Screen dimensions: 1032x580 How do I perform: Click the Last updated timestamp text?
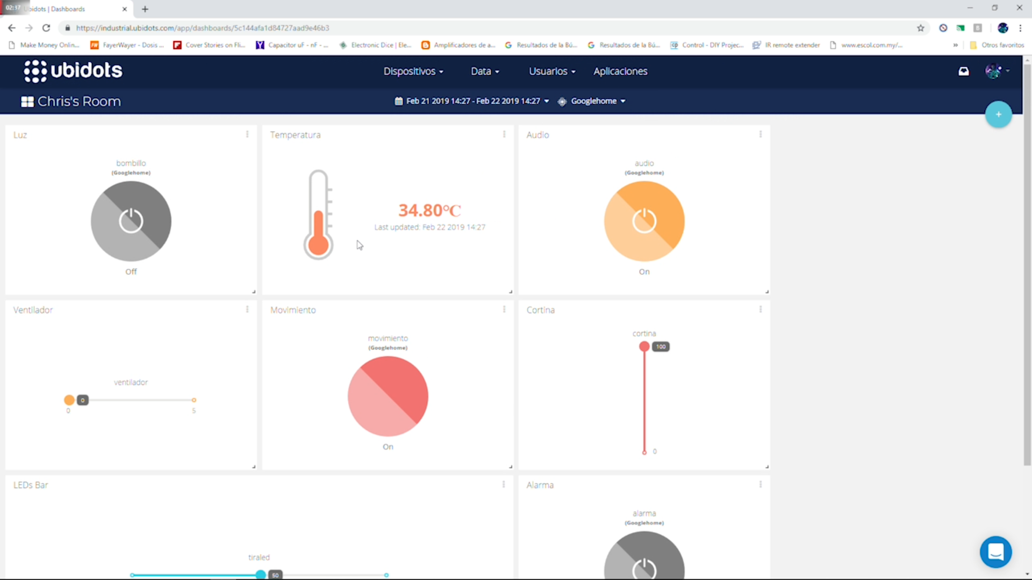tap(429, 227)
